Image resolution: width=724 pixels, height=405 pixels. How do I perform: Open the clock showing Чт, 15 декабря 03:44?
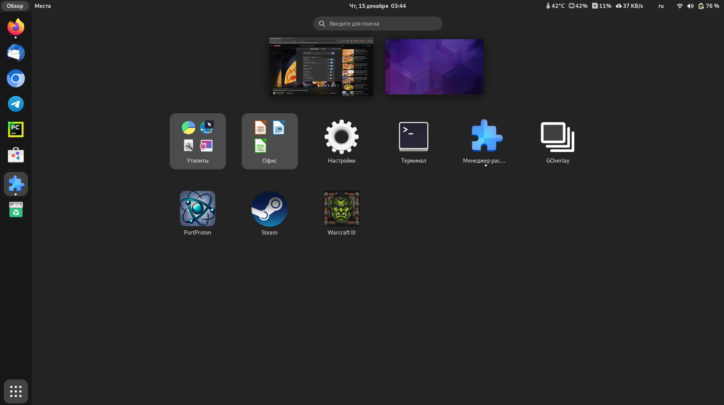tap(377, 6)
